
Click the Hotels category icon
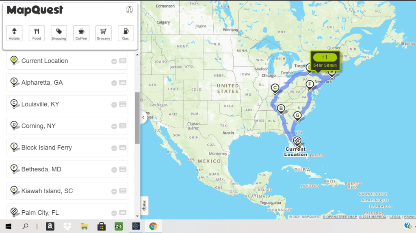point(14,33)
